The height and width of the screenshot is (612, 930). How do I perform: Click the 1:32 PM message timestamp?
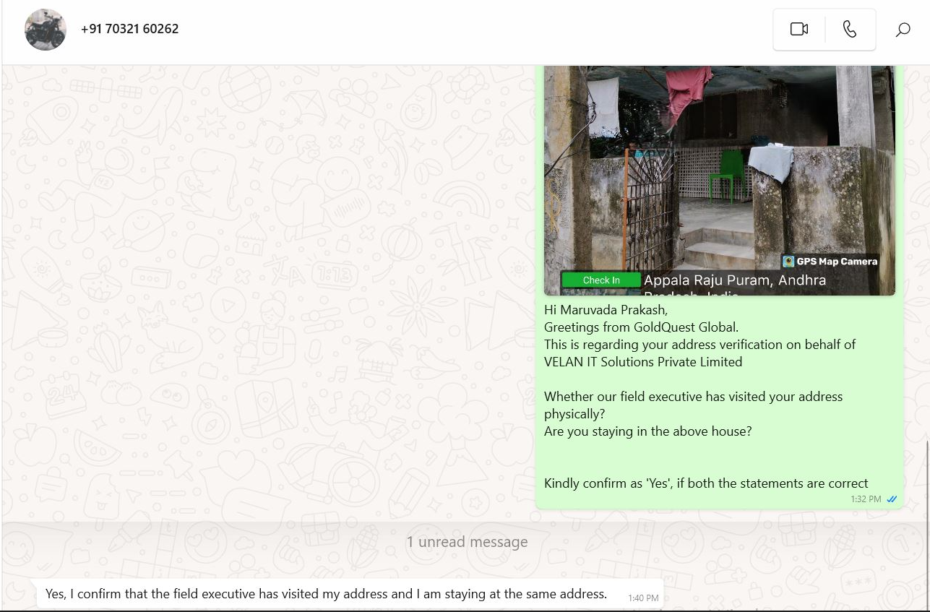866,499
